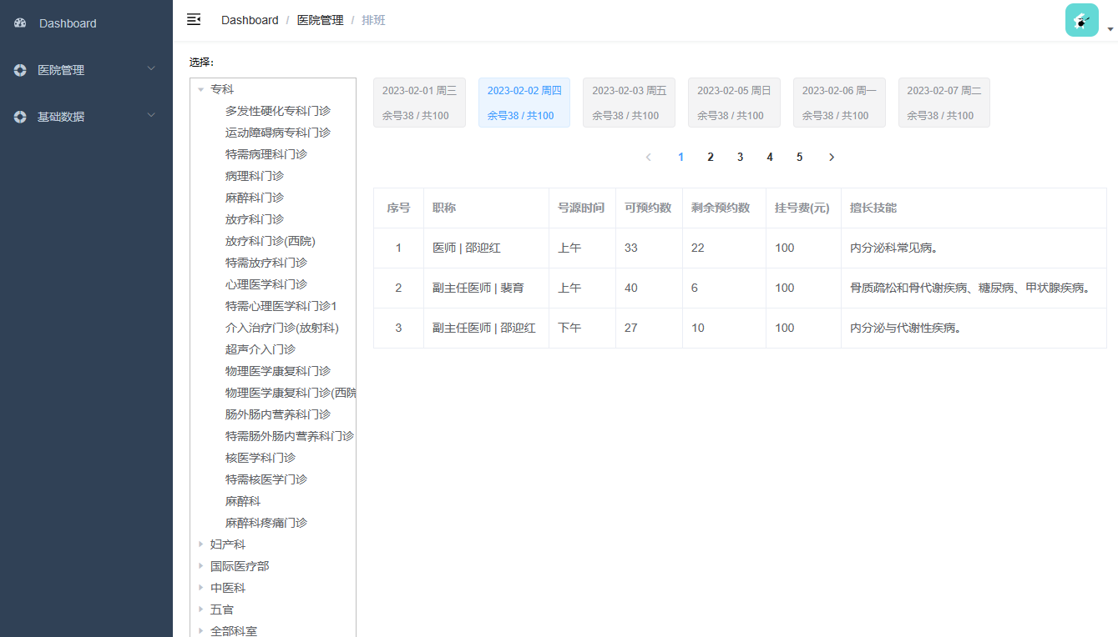Image resolution: width=1118 pixels, height=637 pixels.
Task: Go to next pagination page arrow
Action: [831, 157]
